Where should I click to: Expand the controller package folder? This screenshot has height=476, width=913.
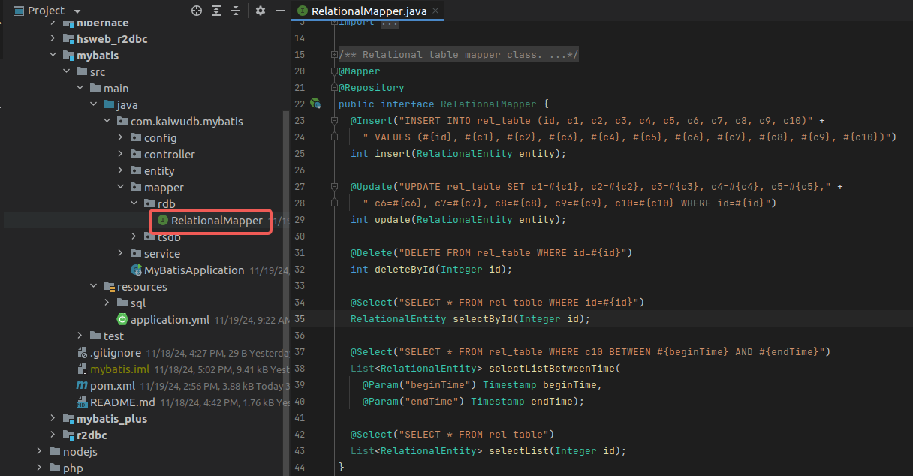pyautogui.click(x=120, y=155)
